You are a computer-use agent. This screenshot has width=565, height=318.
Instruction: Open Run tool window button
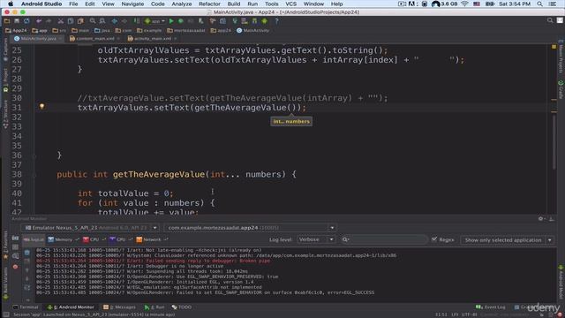[x=154, y=307]
